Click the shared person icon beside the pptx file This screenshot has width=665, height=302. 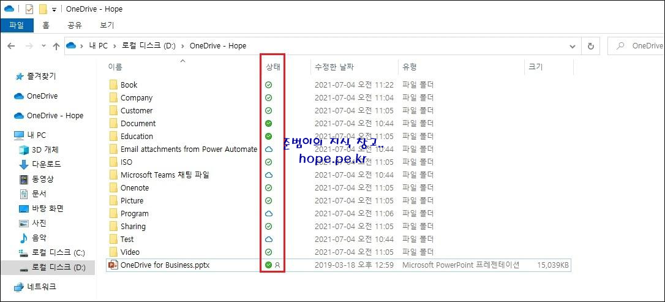coord(278,265)
